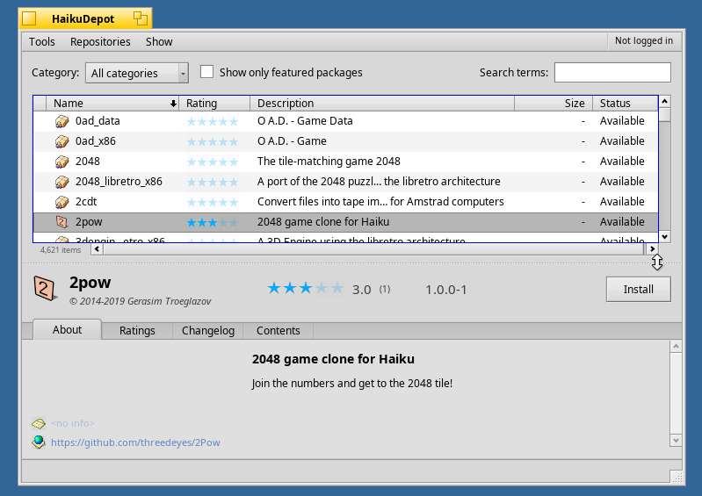Image resolution: width=702 pixels, height=496 pixels.
Task: Click the 2cdt package icon
Action: pos(62,202)
